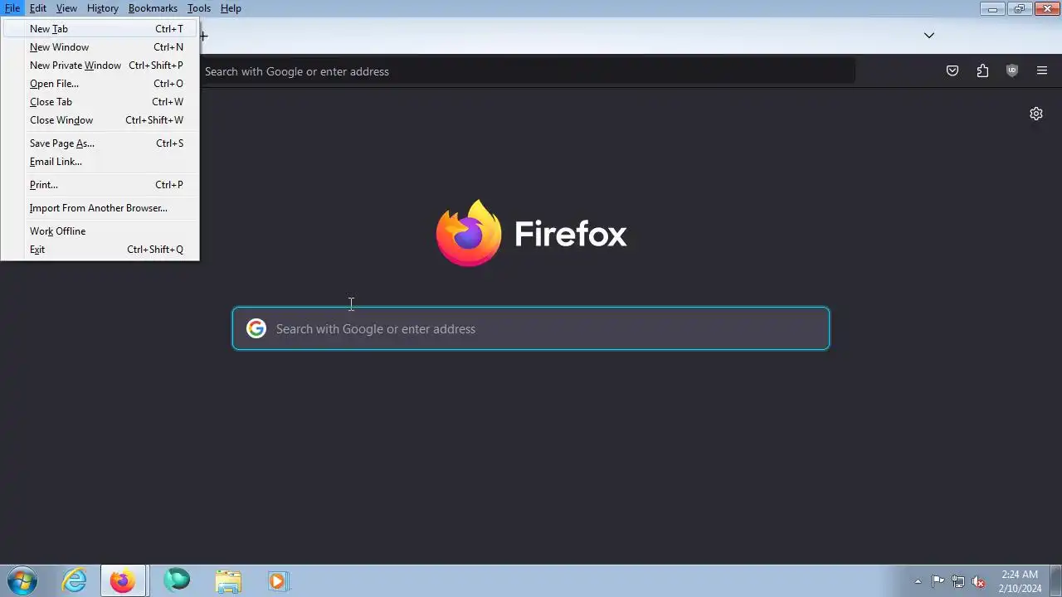The image size is (1062, 597).
Task: Click the plus new tab button
Action: click(x=204, y=36)
